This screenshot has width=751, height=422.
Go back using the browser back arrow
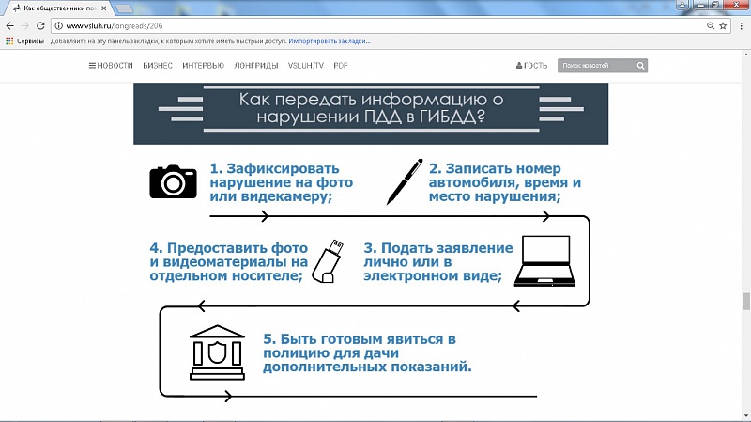click(9, 26)
